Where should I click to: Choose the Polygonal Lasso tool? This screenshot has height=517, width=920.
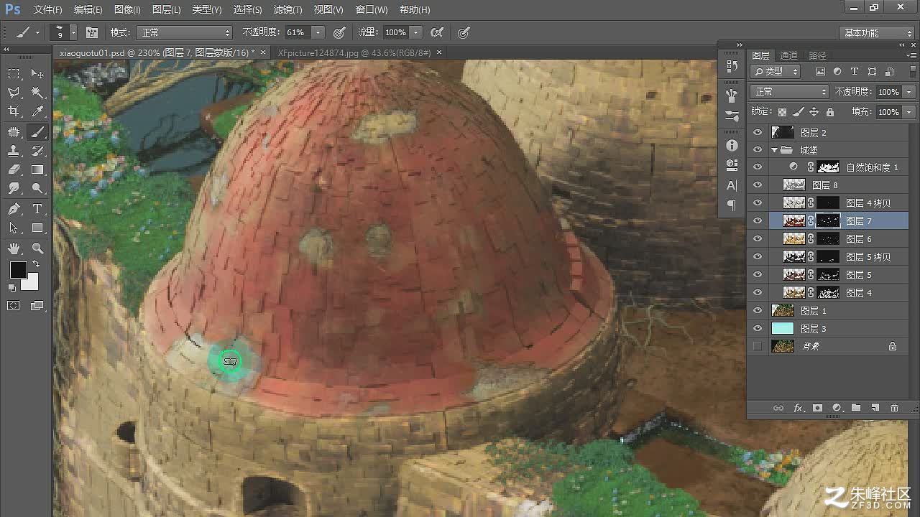pos(14,93)
